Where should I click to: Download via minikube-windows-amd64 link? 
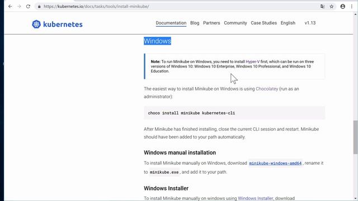[275, 163]
